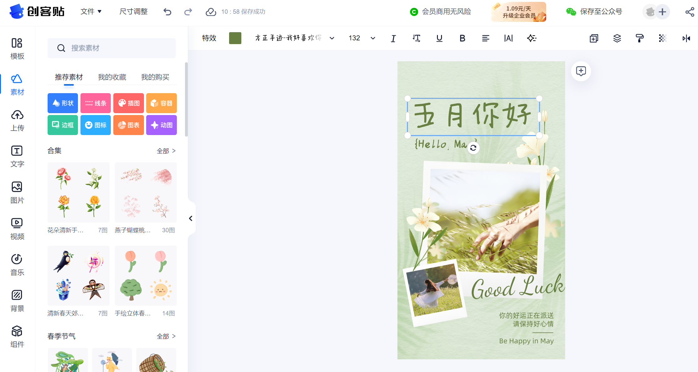Click the 搜索素材 search field

click(111, 48)
